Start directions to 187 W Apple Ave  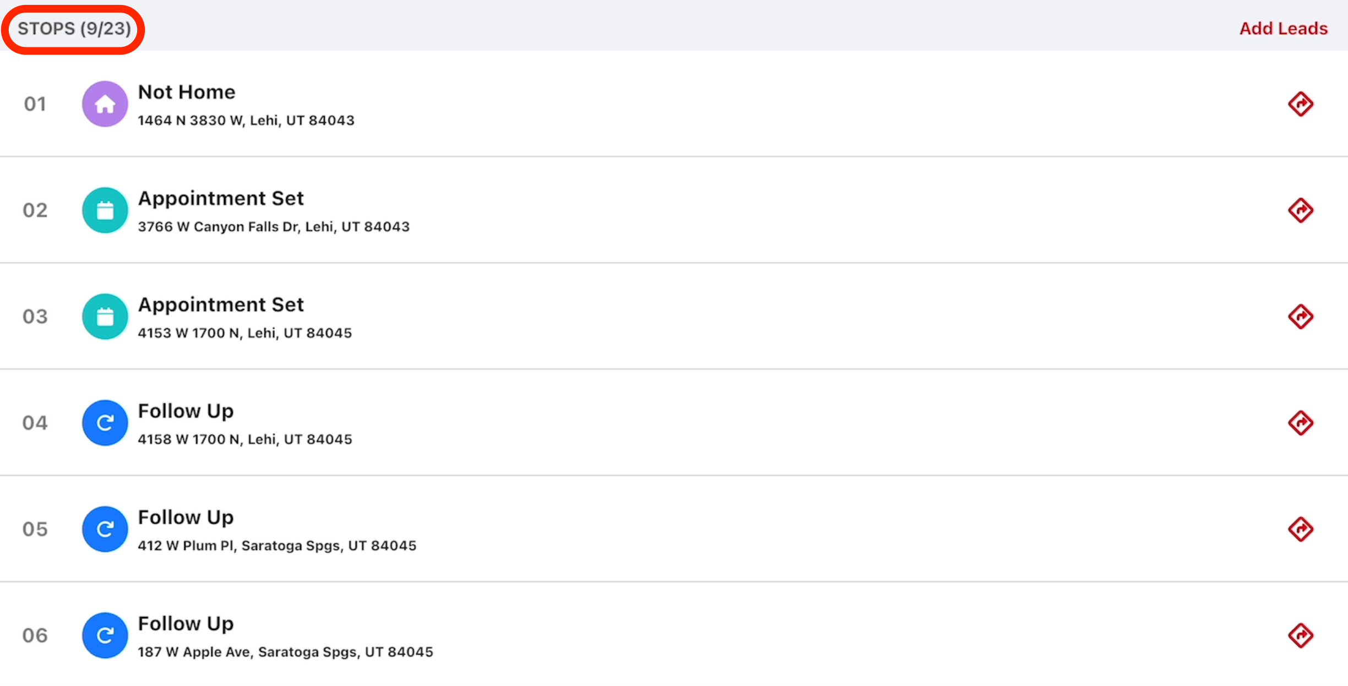click(x=1301, y=635)
